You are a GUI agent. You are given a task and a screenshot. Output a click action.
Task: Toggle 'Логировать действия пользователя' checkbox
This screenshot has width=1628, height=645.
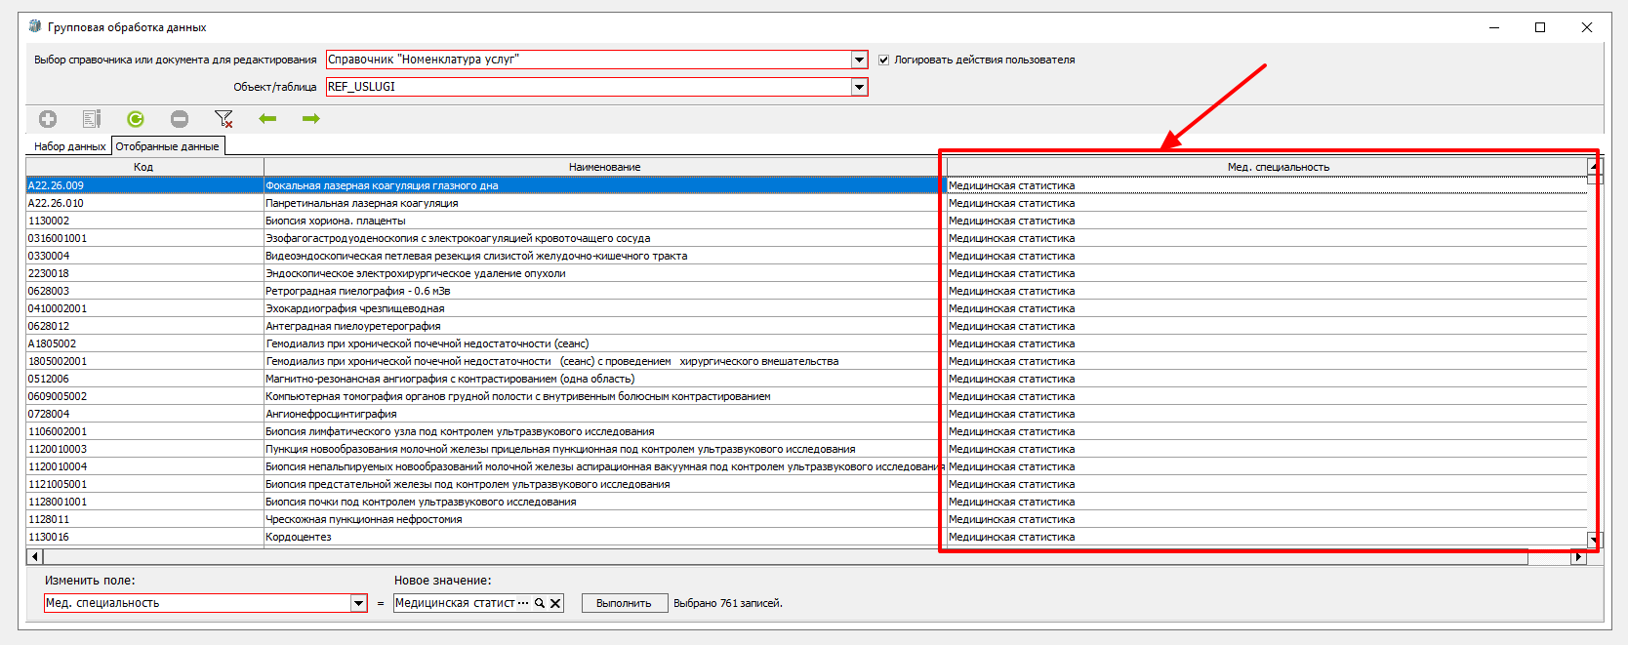883,60
